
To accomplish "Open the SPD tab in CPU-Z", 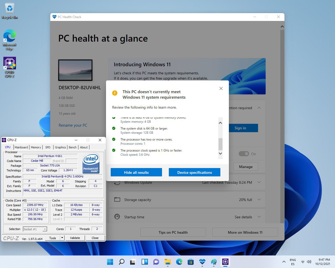I will 48,147.
